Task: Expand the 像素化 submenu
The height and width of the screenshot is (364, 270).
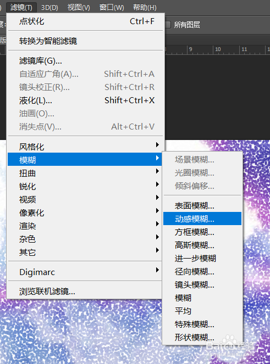Action: click(85, 212)
